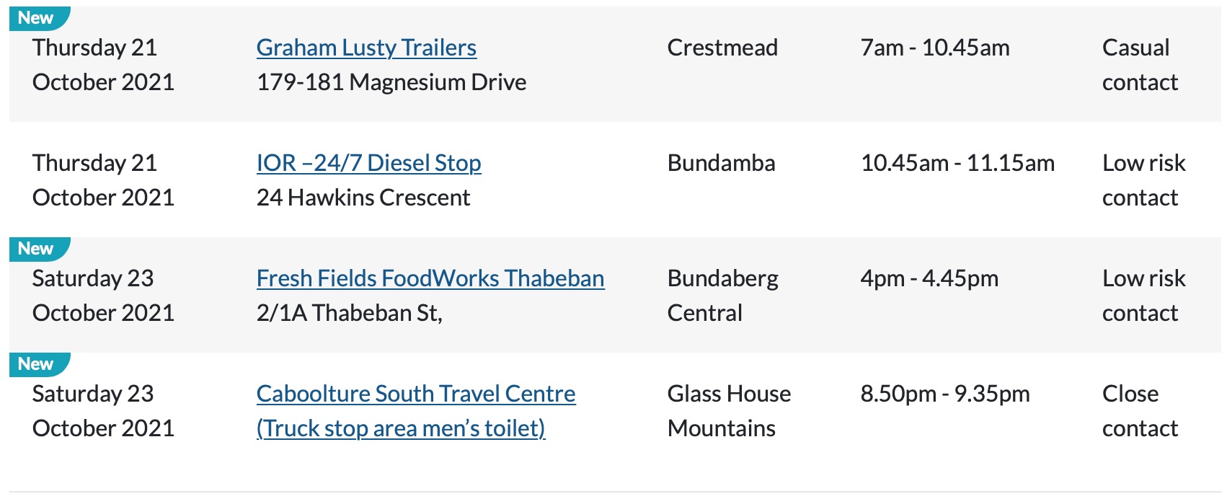Follow the IOR –24/7 Diesel Stop link
Image resolution: width=1227 pixels, height=499 pixels.
coord(368,163)
